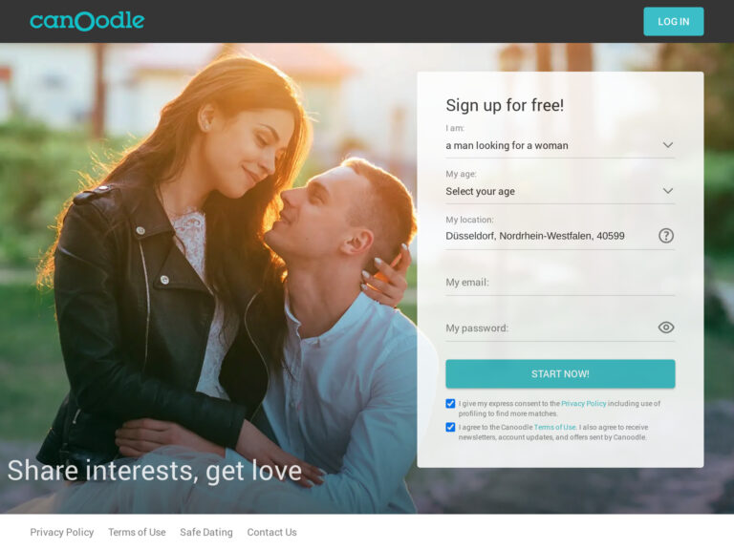The image size is (734, 550).
Task: Open the 'Select your age' dropdown
Action: pyautogui.click(x=560, y=191)
